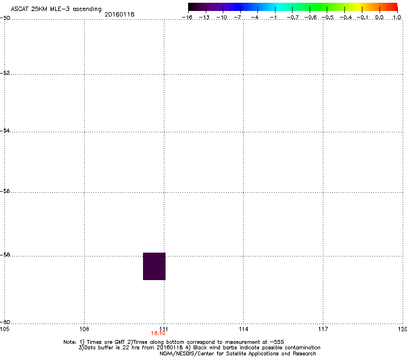Click the -16 colorbar label
407x357 pixels.
point(187,18)
